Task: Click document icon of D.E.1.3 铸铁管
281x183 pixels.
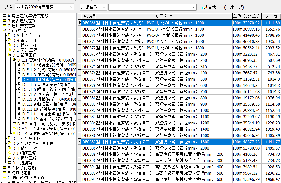Action: [x=19, y=74]
